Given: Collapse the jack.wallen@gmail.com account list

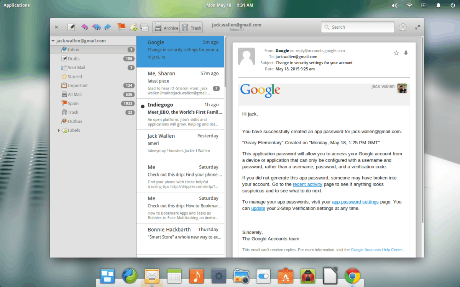Looking at the screenshot, I should [53, 41].
